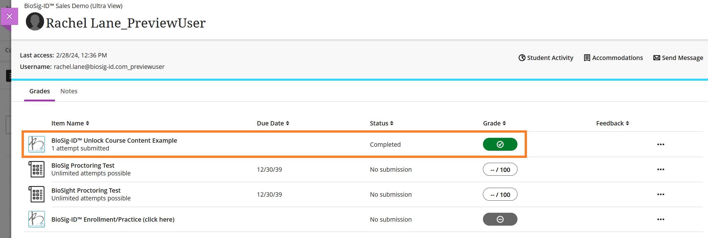Click the Enrollment/Practice signature icon
This screenshot has width=708, height=238.
[x=37, y=219]
